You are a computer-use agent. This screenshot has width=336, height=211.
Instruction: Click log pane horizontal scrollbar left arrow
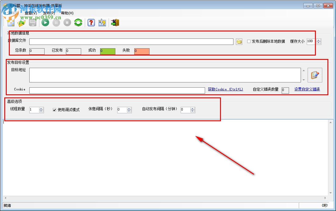[x=5, y=198]
